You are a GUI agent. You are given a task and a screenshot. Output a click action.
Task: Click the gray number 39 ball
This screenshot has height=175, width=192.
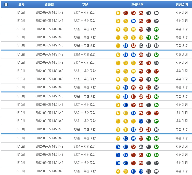(156, 46)
